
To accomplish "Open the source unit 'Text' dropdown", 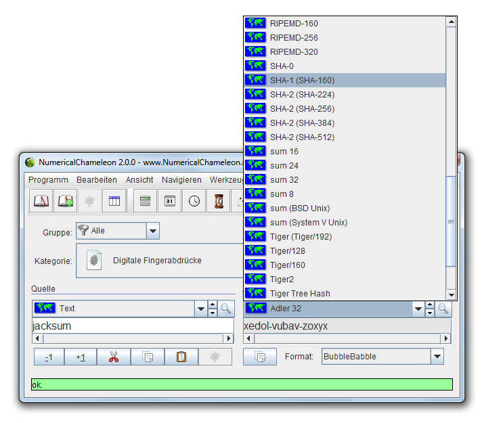I will coord(200,309).
